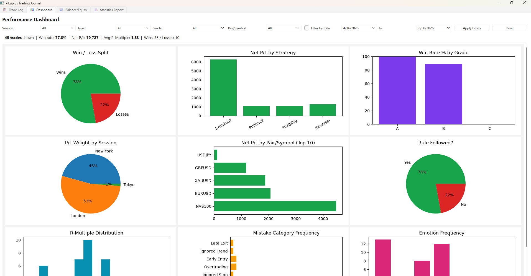The image size is (531, 276).
Task: Click the Overtrading mistake label
Action: pos(216,267)
